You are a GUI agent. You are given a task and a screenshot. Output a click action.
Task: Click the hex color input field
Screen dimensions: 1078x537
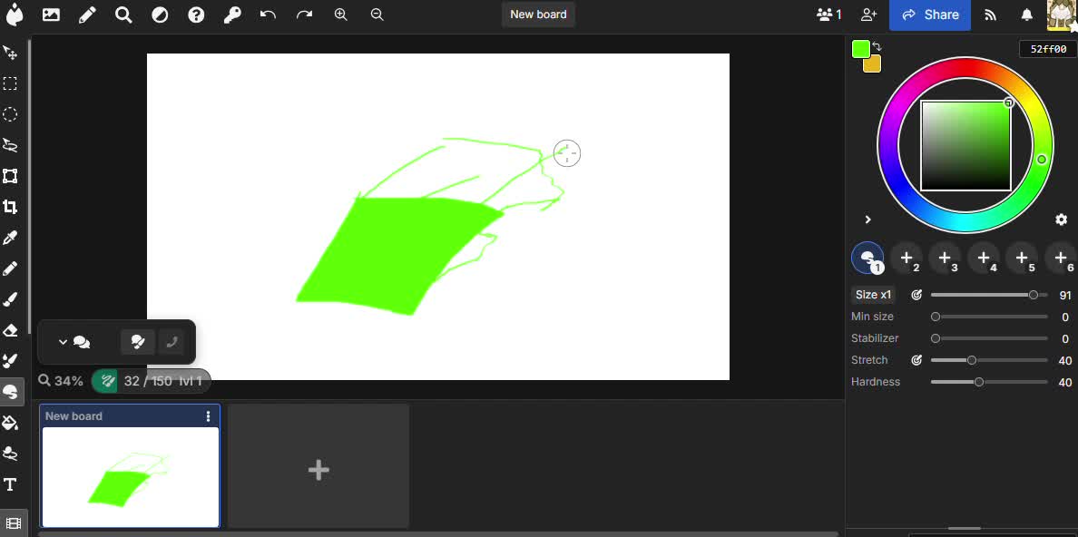[x=1048, y=49]
